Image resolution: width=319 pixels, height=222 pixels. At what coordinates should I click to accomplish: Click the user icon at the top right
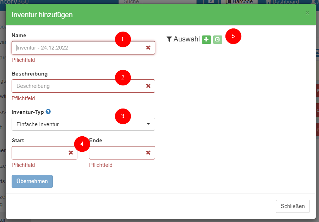314,2
